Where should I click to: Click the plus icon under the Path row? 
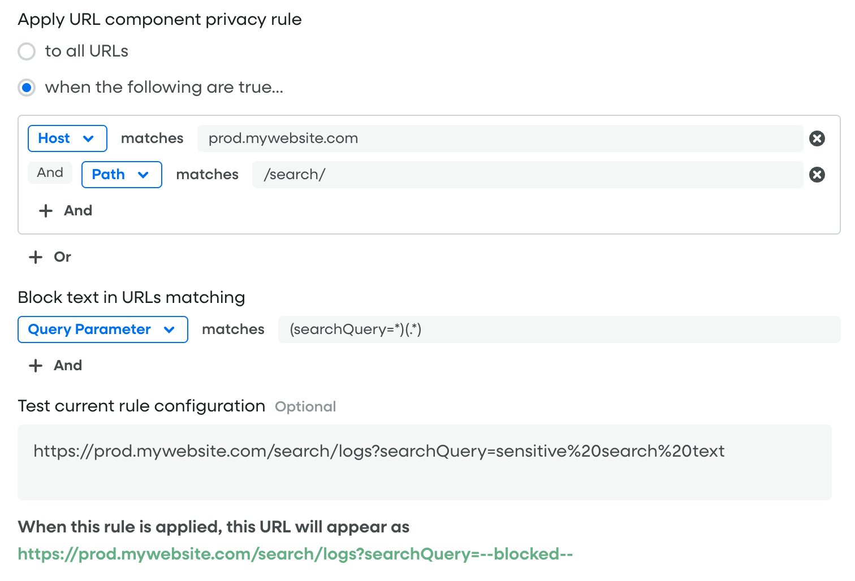coord(46,211)
